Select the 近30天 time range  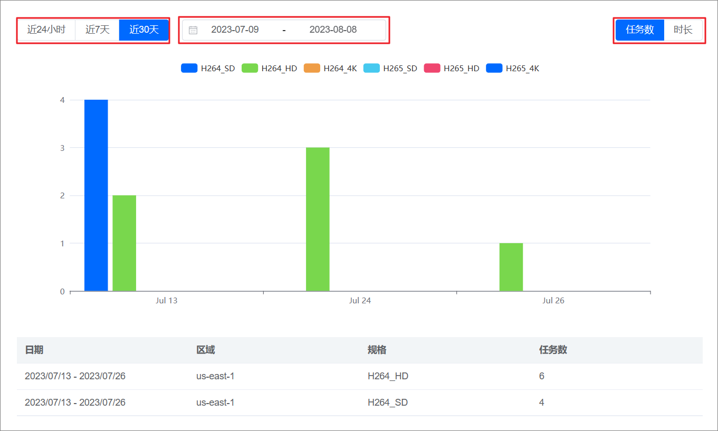tap(144, 30)
